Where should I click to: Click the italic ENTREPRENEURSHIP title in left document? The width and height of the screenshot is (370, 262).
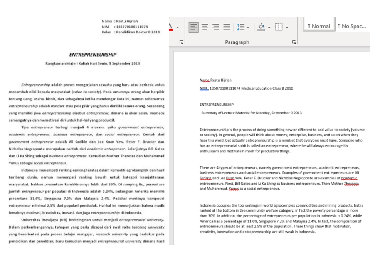point(93,55)
